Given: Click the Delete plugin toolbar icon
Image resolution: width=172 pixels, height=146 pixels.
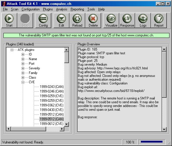Looking at the screenshot, I should point(93,20).
